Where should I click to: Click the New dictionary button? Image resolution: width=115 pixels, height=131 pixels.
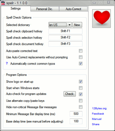click(77, 25)
